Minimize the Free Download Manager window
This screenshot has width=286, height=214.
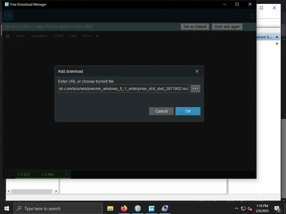pos(225,4)
